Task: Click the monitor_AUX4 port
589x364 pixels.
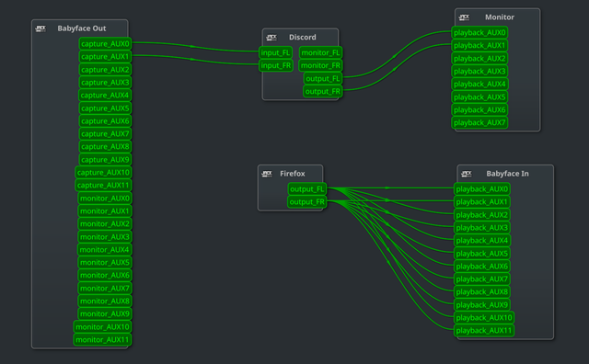Action: click(104, 250)
